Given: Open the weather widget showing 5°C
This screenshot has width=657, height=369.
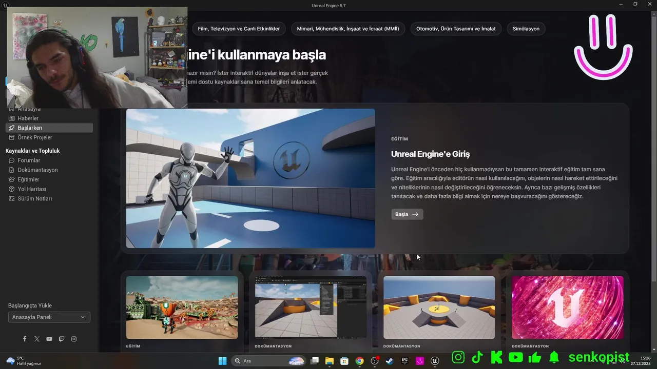Looking at the screenshot, I should click(24, 361).
